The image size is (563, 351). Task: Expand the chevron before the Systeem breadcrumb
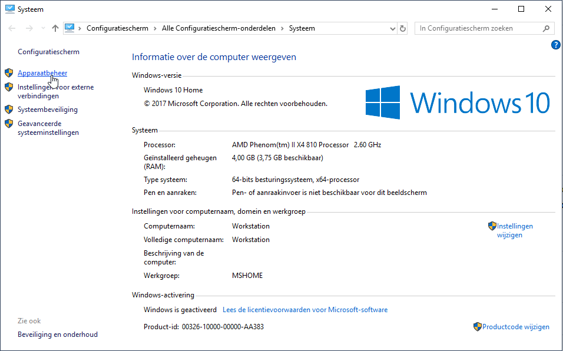282,28
